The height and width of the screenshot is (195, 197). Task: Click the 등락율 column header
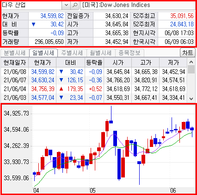[x=94, y=62]
